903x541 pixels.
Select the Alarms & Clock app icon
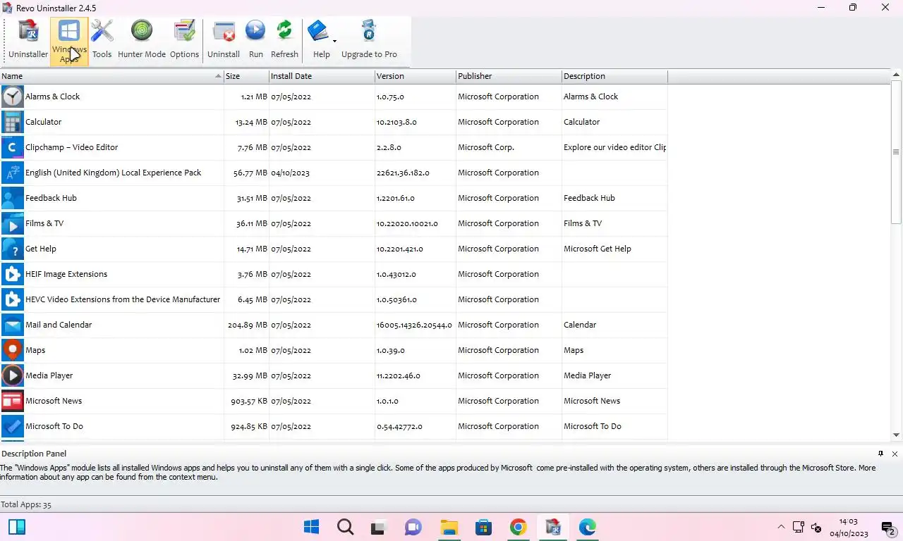point(12,97)
